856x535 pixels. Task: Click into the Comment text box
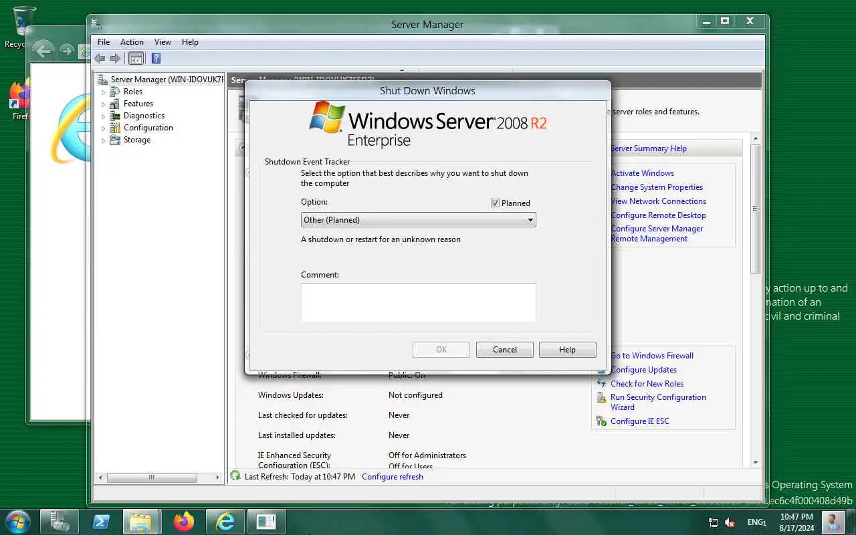[419, 302]
